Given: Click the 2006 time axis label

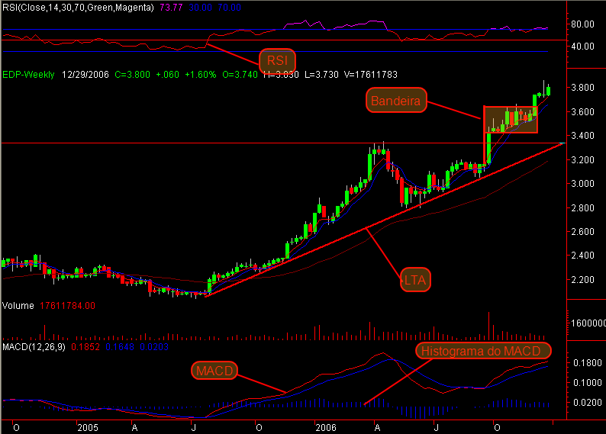Looking at the screenshot, I should point(326,428).
